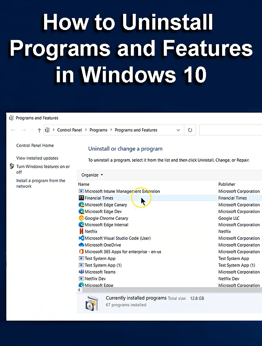Viewport: 262px width, 346px height.
Task: Sort by the Publisher column header
Action: point(227,184)
